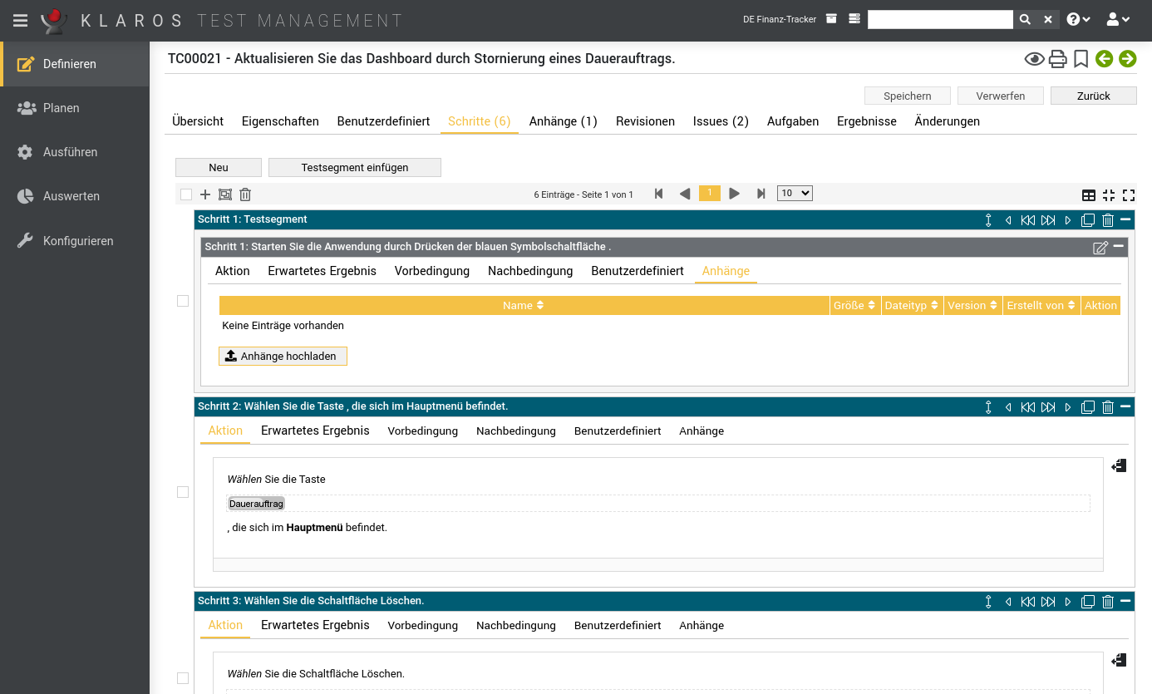
Task: Check the Schritt 2 row checkbox
Action: tap(183, 492)
